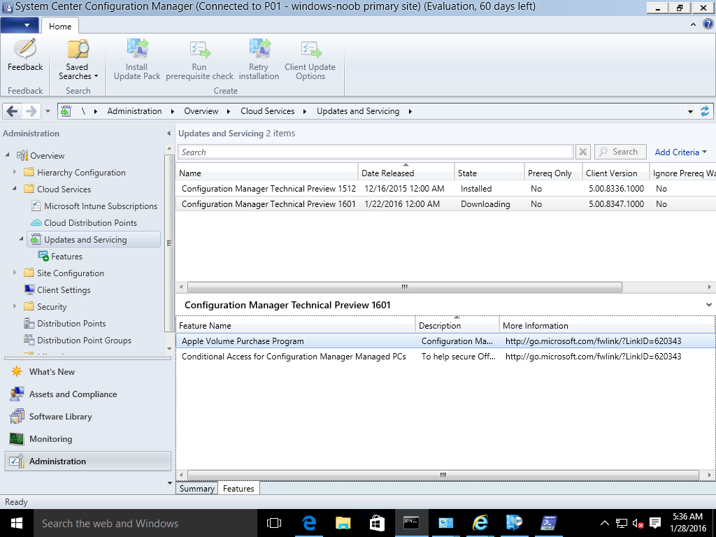Select the Home ribbon tab
Image resolution: width=716 pixels, height=537 pixels.
click(x=60, y=26)
